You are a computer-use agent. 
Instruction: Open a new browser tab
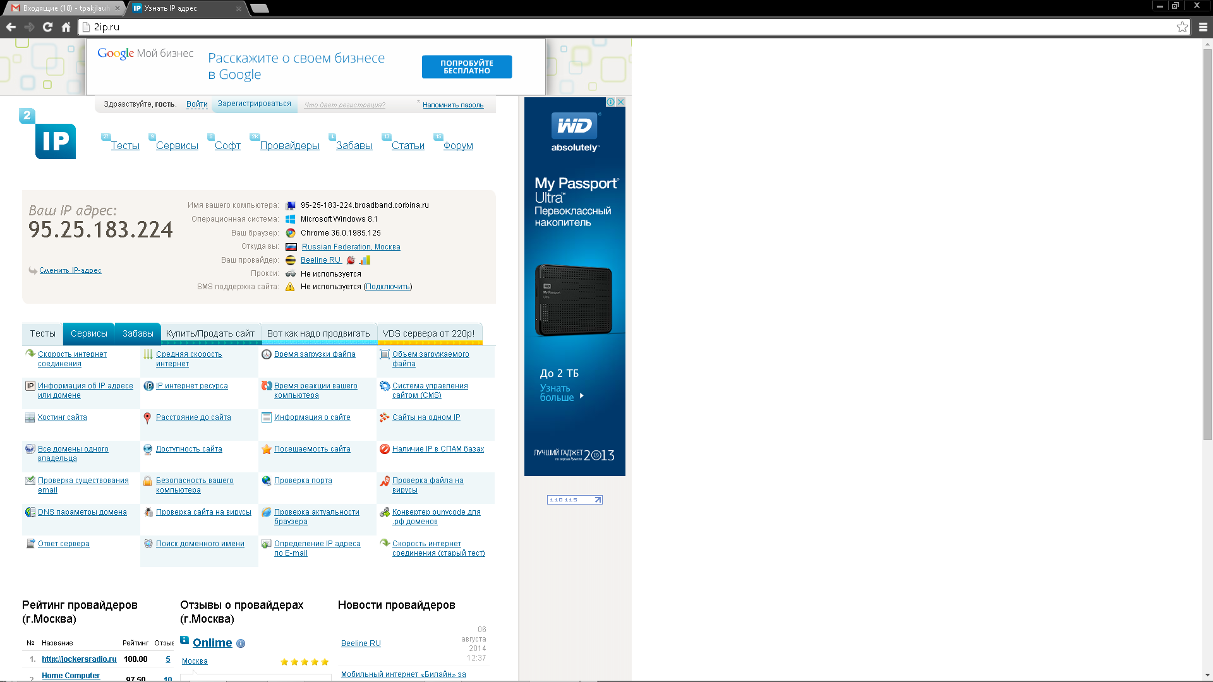[x=260, y=8]
